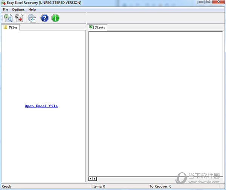Click the Open Excel file link

point(41,106)
